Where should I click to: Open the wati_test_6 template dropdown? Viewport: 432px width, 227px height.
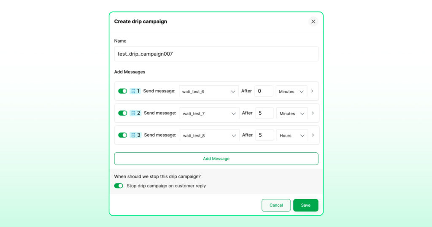209,92
